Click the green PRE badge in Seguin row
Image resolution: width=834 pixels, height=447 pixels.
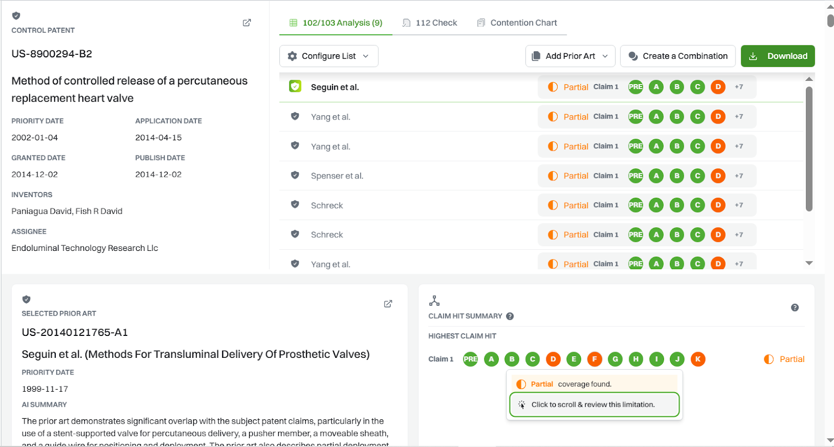tap(635, 87)
